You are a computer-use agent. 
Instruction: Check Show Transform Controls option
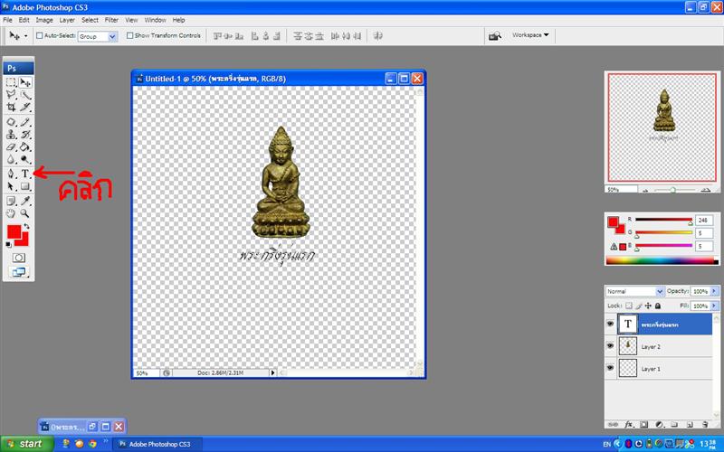[129, 36]
